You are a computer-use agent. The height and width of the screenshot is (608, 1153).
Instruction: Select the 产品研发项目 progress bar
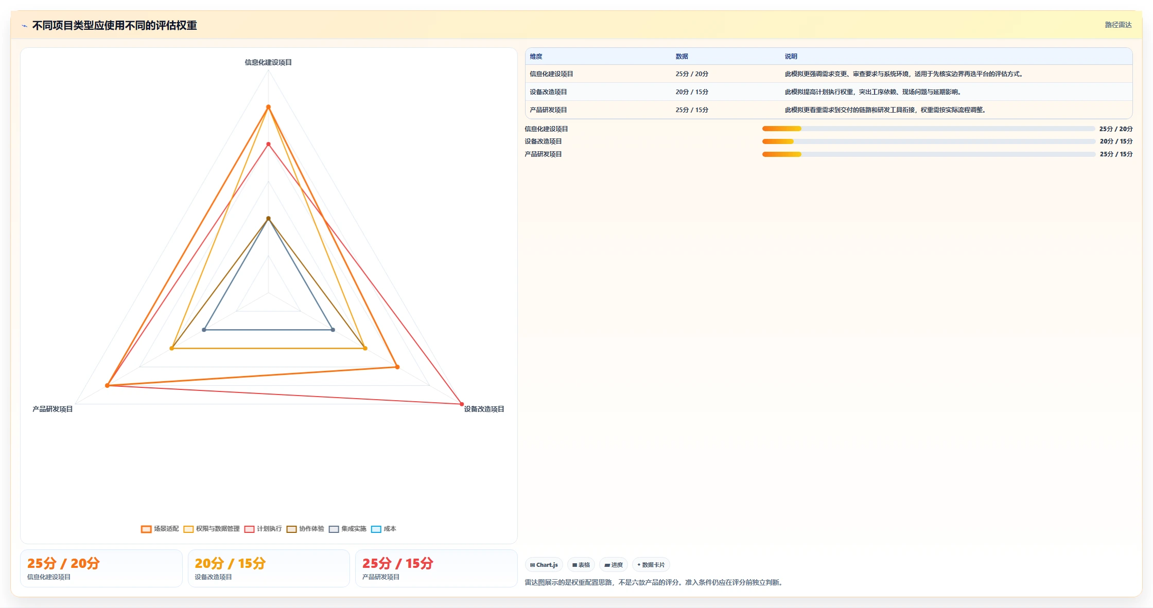(x=929, y=154)
